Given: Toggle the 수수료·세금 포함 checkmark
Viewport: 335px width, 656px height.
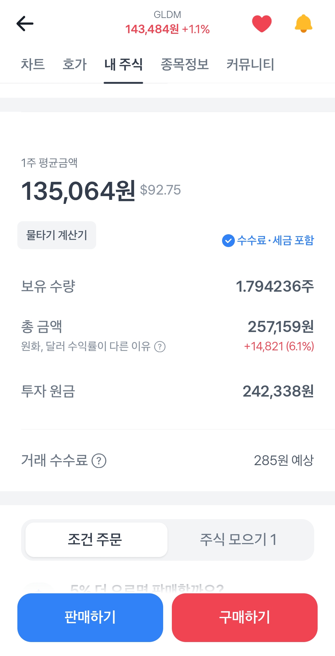Looking at the screenshot, I should click(x=228, y=240).
